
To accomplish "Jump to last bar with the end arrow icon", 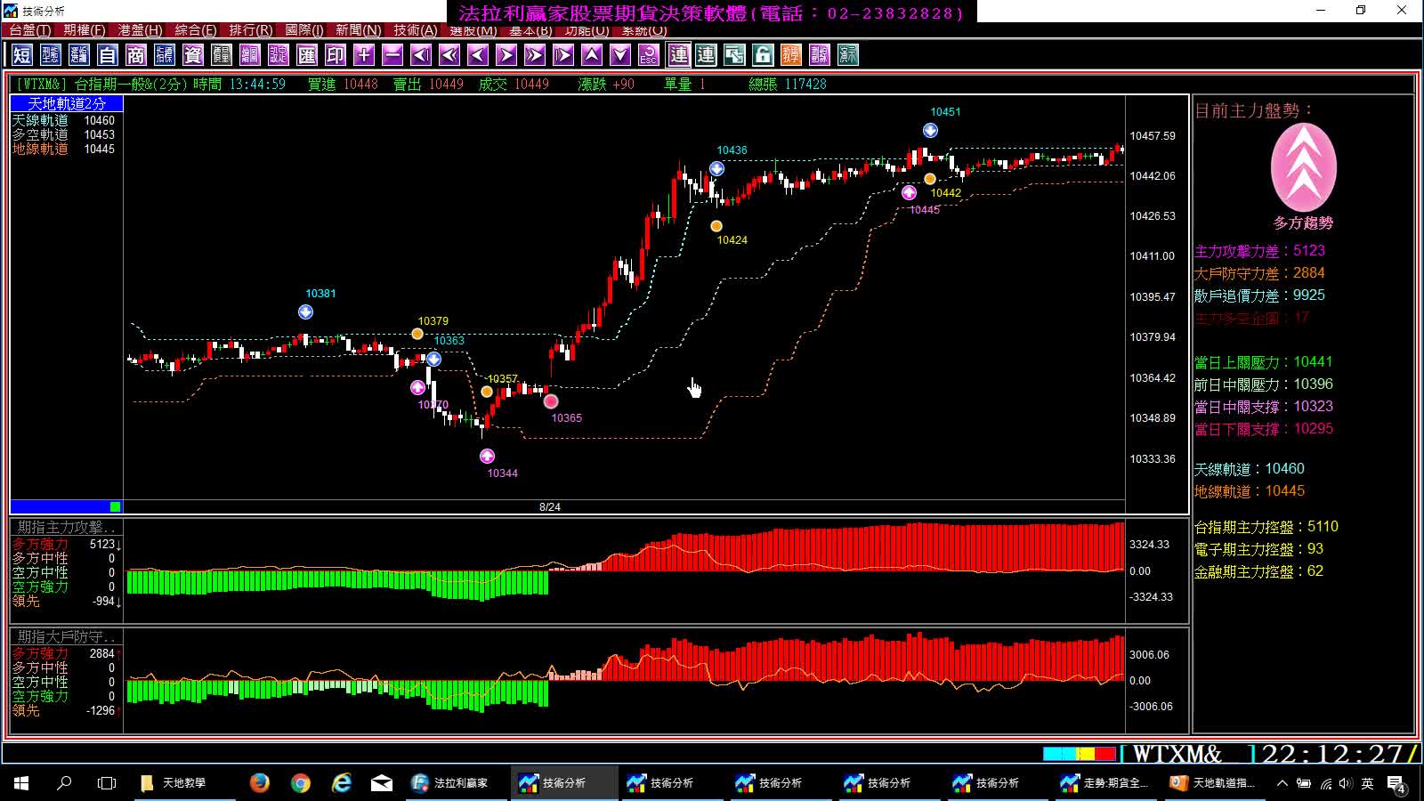I will point(563,55).
